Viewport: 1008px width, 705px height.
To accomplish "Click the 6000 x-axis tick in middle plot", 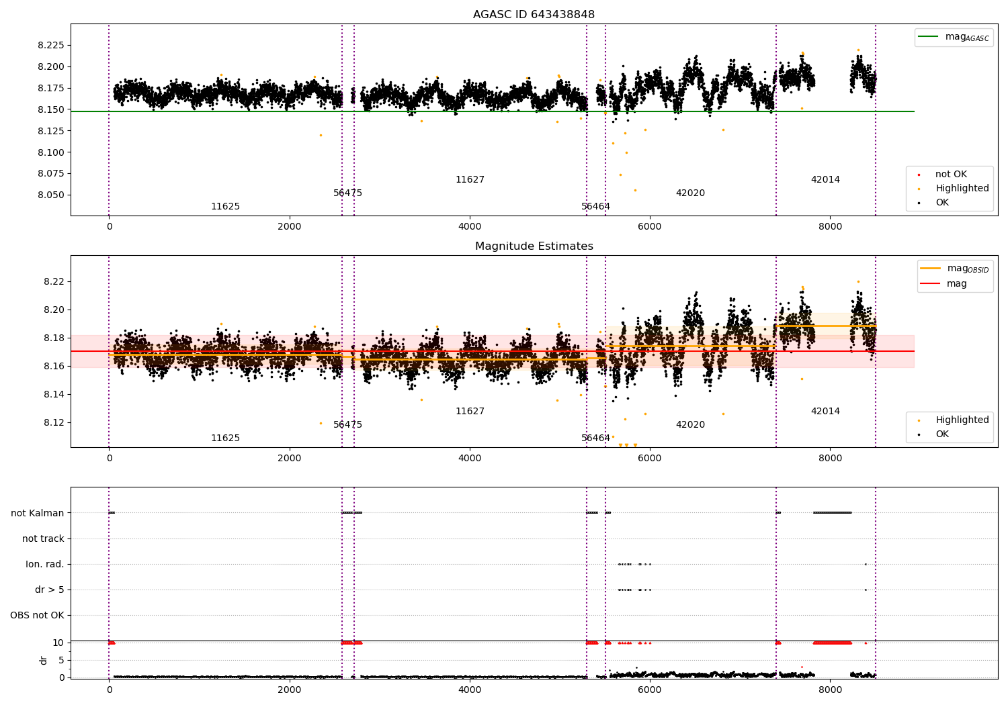I will coord(650,459).
